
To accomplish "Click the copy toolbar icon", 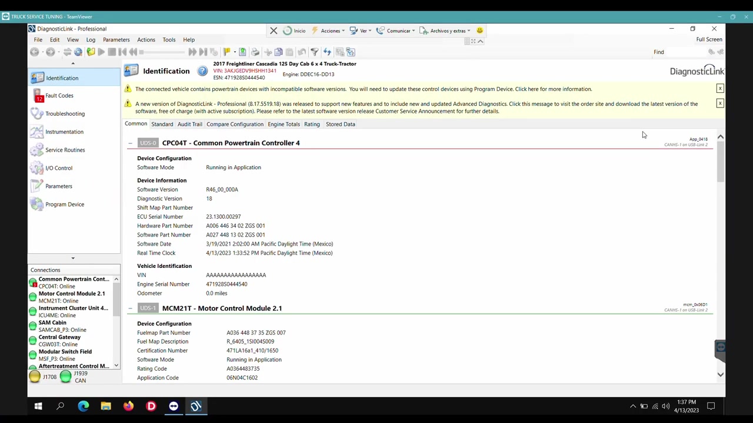I will (278, 52).
